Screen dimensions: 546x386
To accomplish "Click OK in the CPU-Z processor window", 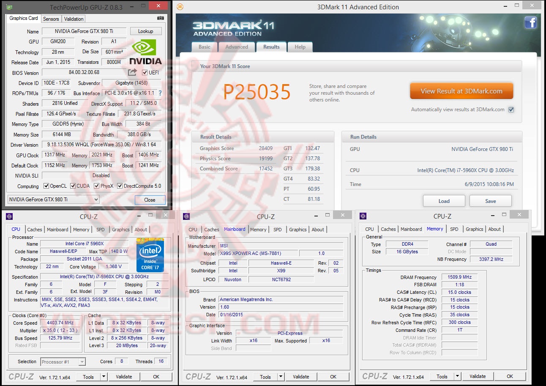I will [156, 377].
